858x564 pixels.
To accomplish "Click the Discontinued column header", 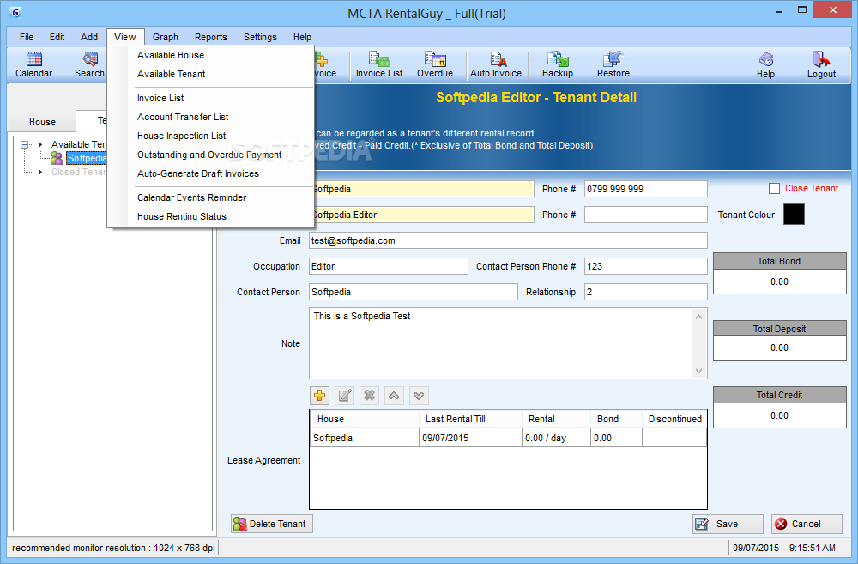I will [x=674, y=419].
